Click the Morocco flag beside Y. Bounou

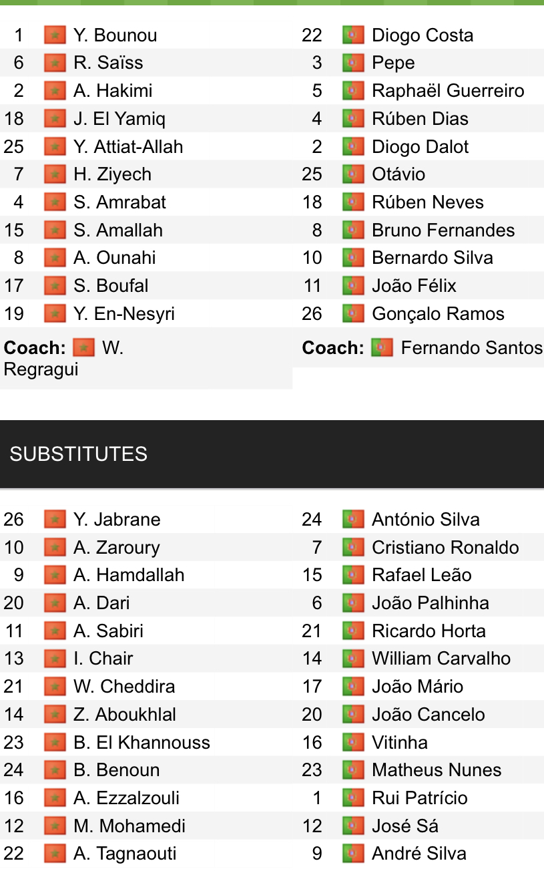(x=55, y=35)
